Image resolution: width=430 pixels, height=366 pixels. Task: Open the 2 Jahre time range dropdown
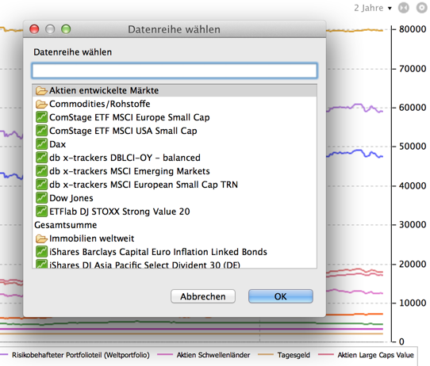coord(373,8)
